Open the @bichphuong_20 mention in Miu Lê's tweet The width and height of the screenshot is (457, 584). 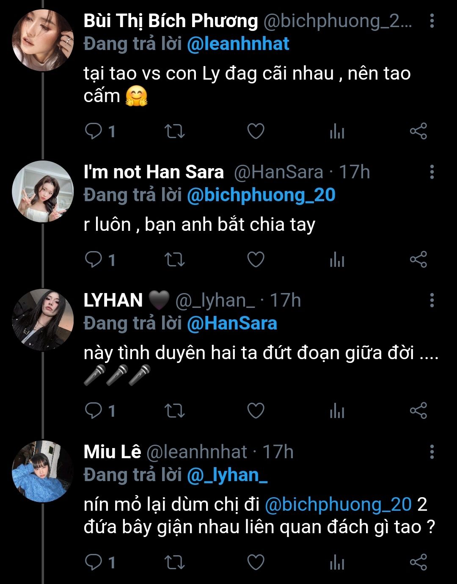point(338,505)
